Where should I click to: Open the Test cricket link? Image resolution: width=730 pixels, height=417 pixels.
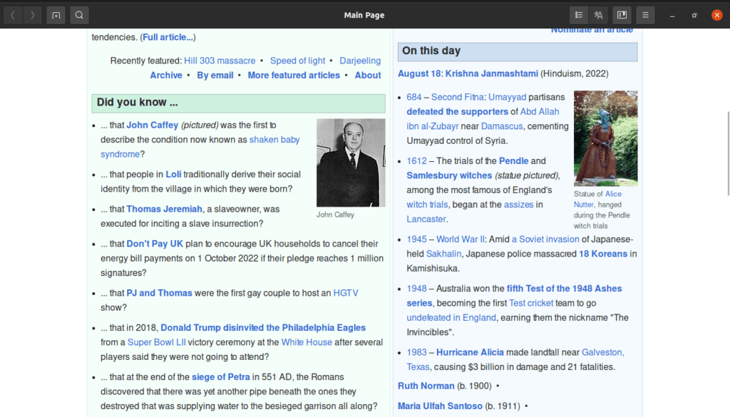point(530,304)
